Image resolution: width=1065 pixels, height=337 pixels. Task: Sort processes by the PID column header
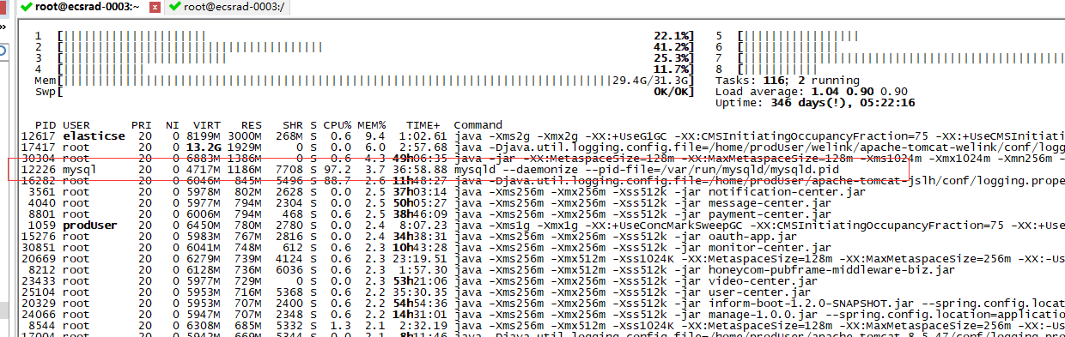pyautogui.click(x=45, y=125)
